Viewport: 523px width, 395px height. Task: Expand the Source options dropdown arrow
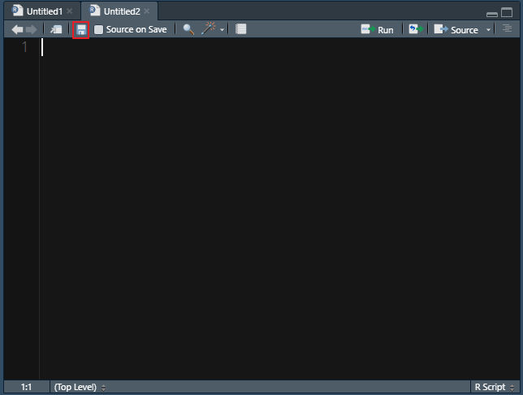tap(488, 30)
